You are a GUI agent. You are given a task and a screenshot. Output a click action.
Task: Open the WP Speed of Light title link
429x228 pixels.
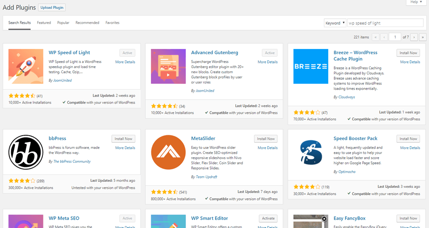[69, 53]
